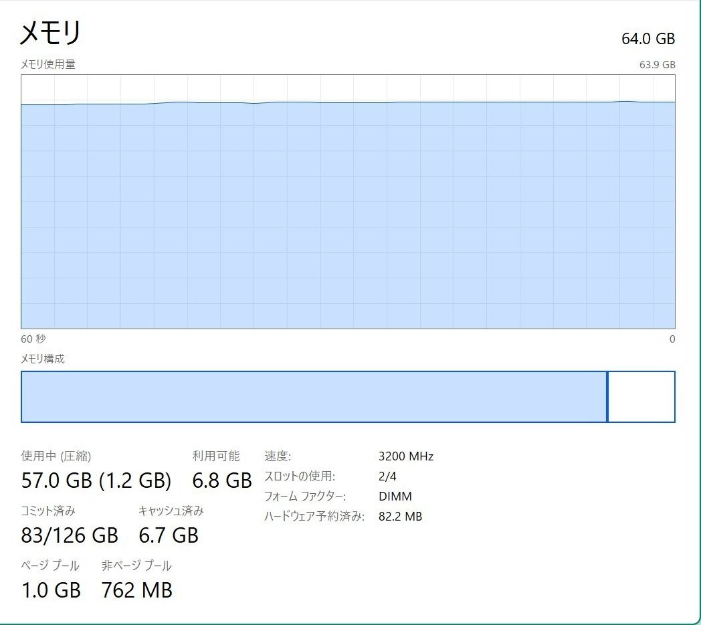Click the 1.0 GB paged pool value
Viewport: 701px width, 625px height.
point(51,590)
